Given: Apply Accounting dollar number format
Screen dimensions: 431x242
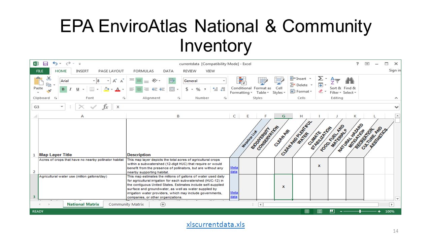Looking at the screenshot, I should coord(187,89).
